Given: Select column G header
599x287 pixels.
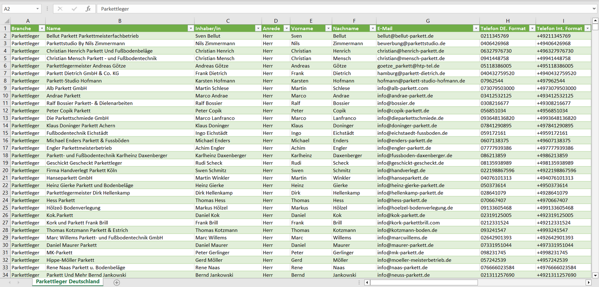Looking at the screenshot, I should point(428,21).
